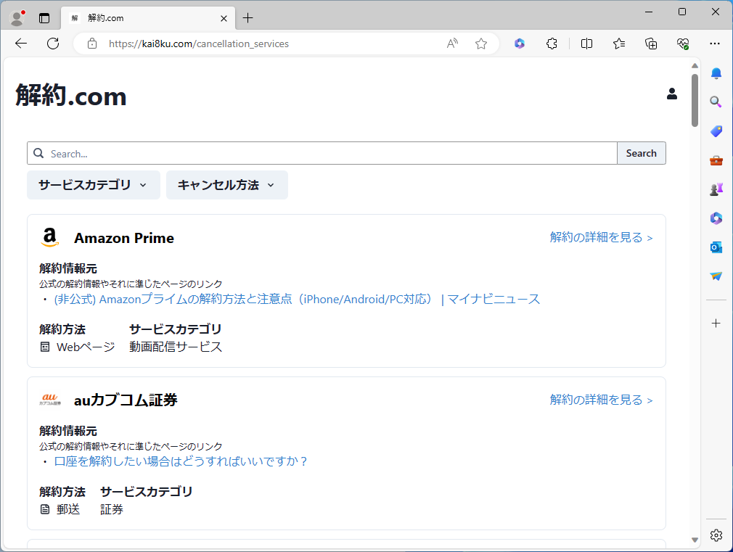
Task: Open Shopping in the sidebar
Action: coord(716,131)
